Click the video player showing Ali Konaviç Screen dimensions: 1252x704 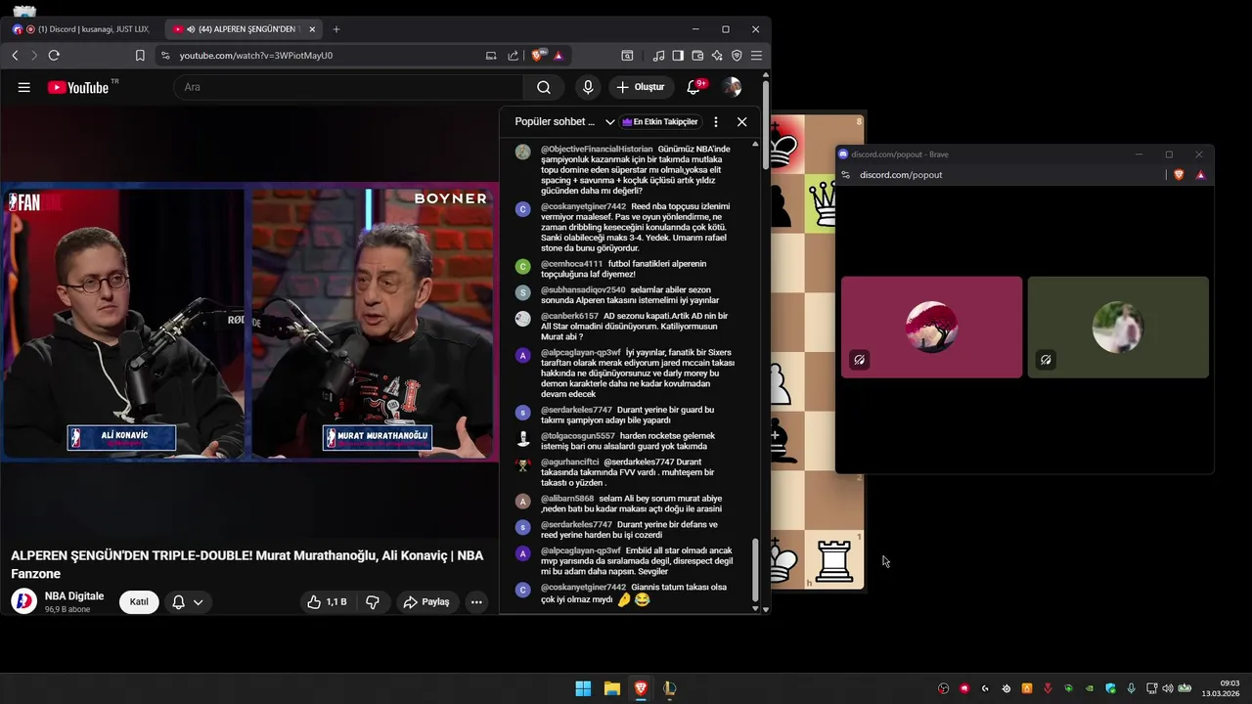pyautogui.click(x=249, y=322)
